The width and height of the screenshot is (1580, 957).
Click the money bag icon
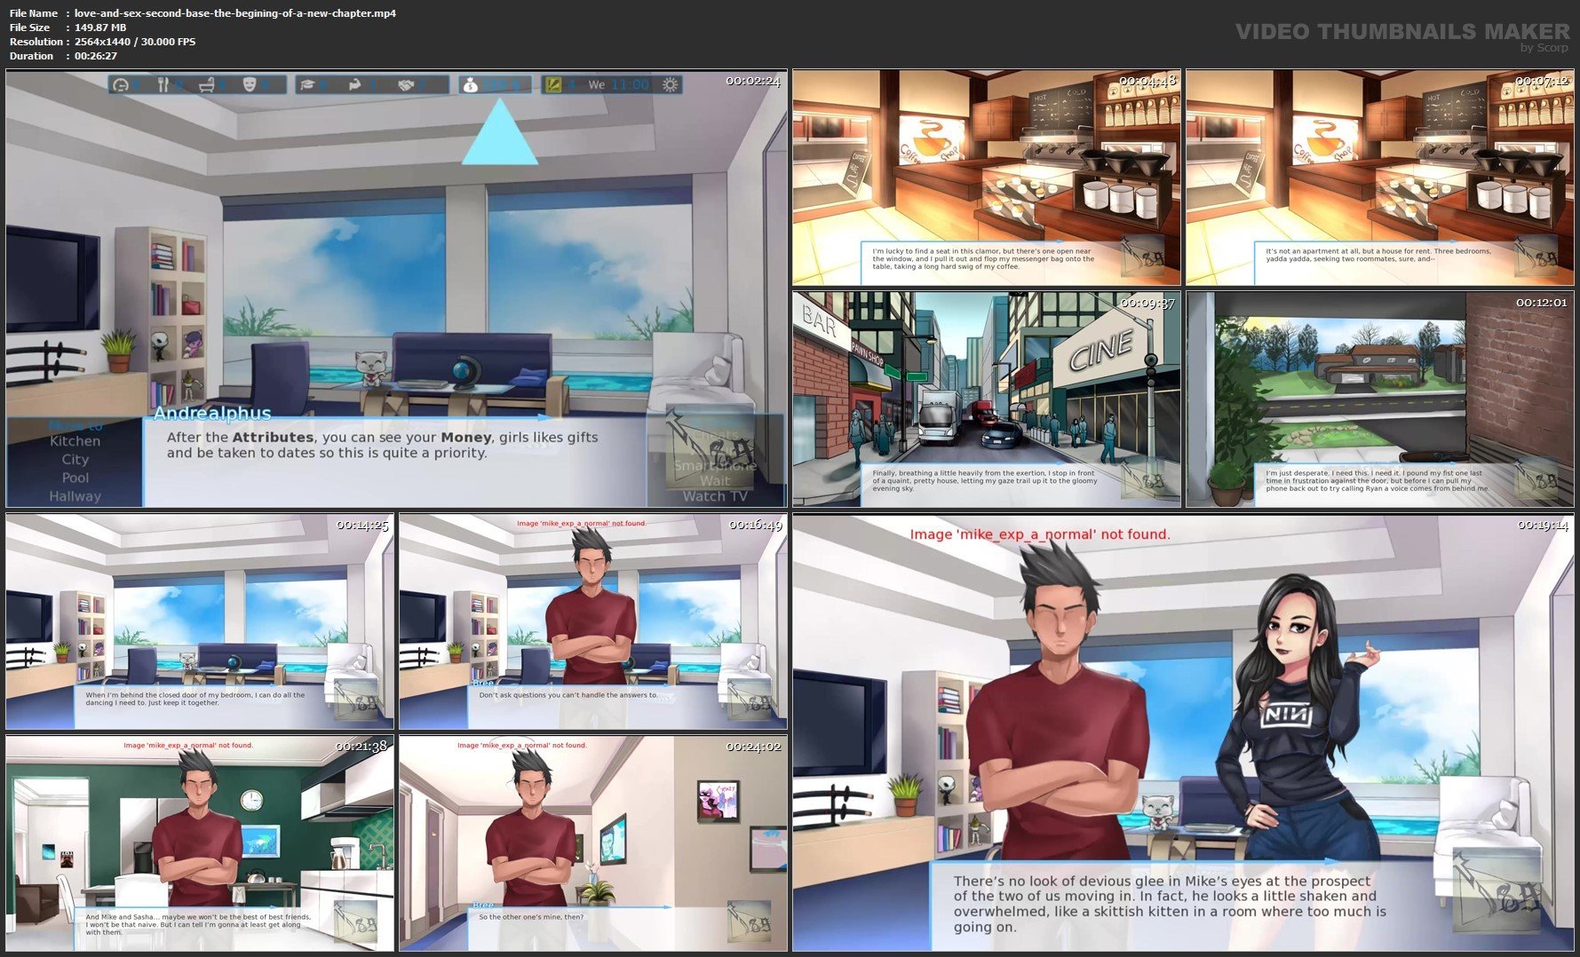point(471,85)
